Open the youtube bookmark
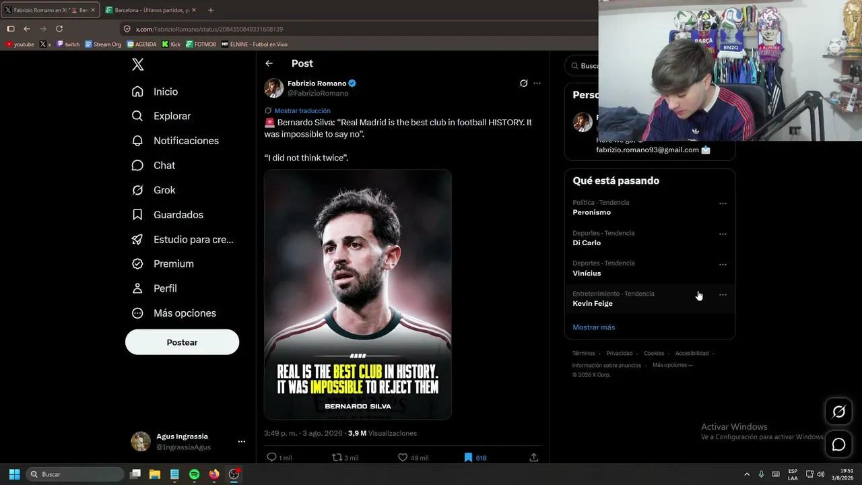This screenshot has width=862, height=485. pos(20,44)
